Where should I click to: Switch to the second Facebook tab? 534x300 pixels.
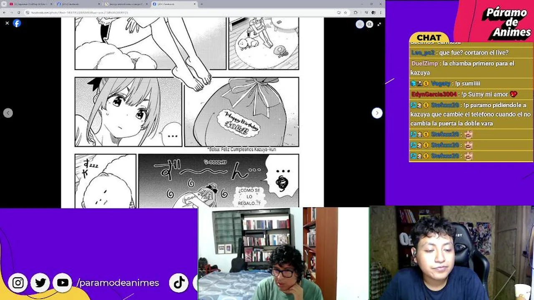click(x=78, y=4)
